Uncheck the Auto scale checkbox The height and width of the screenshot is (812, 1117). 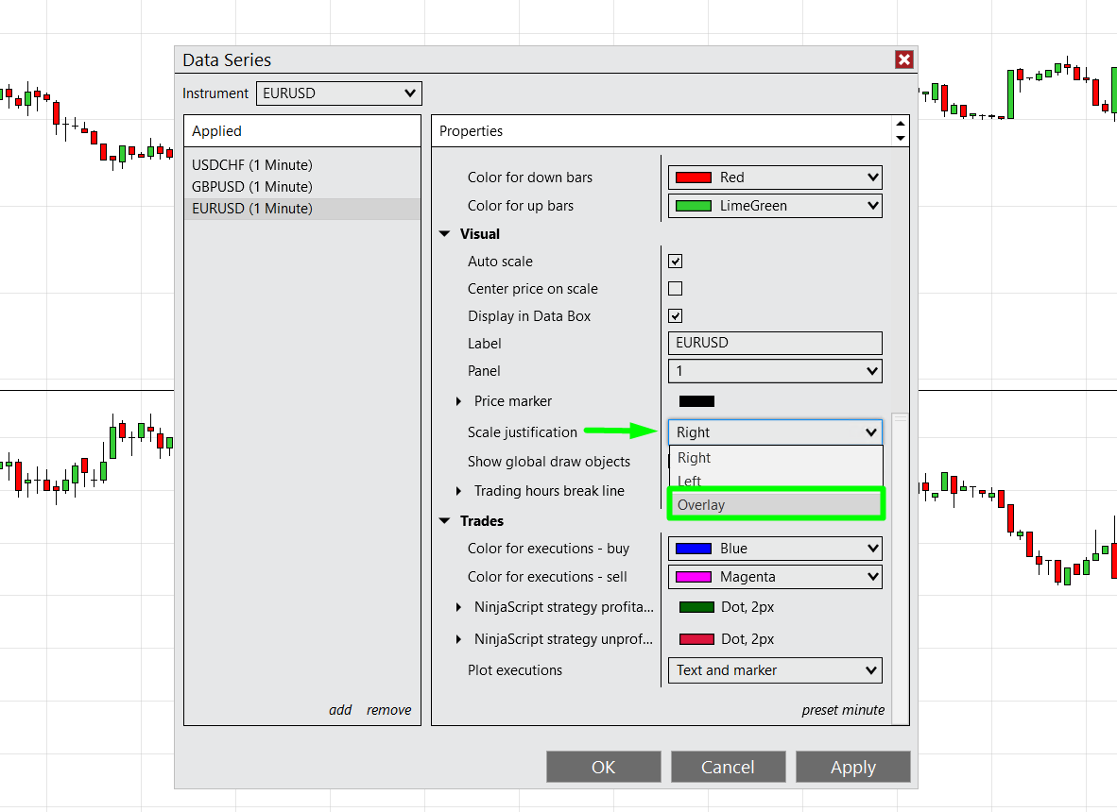pyautogui.click(x=675, y=262)
